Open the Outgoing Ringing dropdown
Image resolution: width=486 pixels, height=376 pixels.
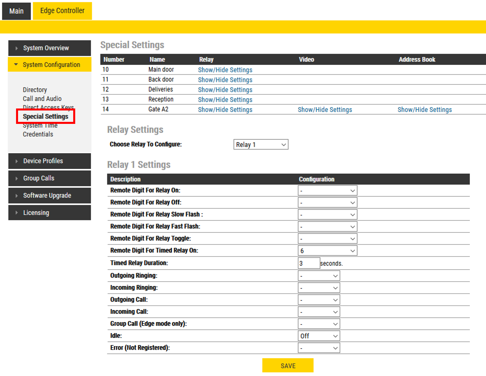[x=319, y=276]
